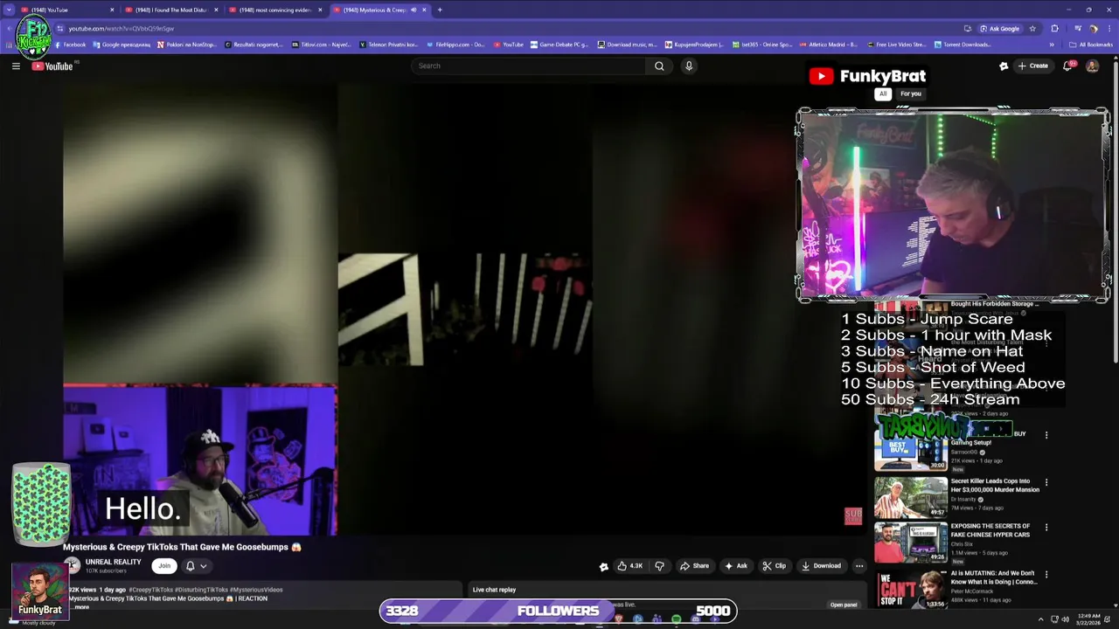The image size is (1119, 629).
Task: Open options menu for Secret Killer video
Action: 1046,482
